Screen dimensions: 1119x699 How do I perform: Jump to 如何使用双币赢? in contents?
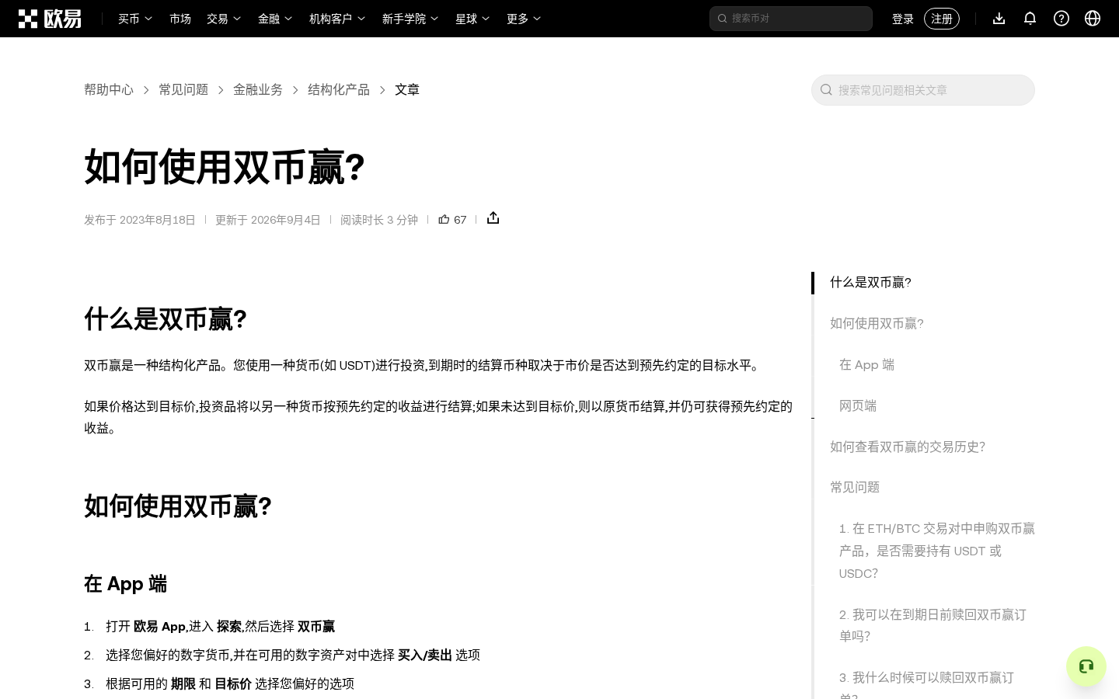[877, 324]
